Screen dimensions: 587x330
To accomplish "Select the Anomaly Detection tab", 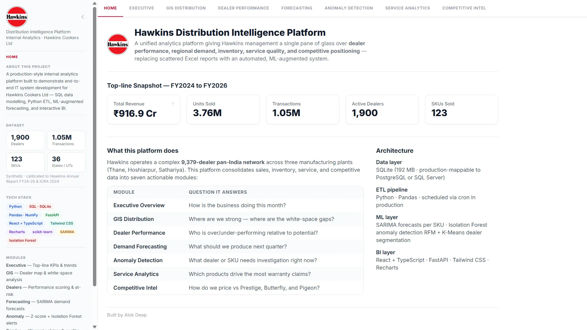I will (349, 8).
